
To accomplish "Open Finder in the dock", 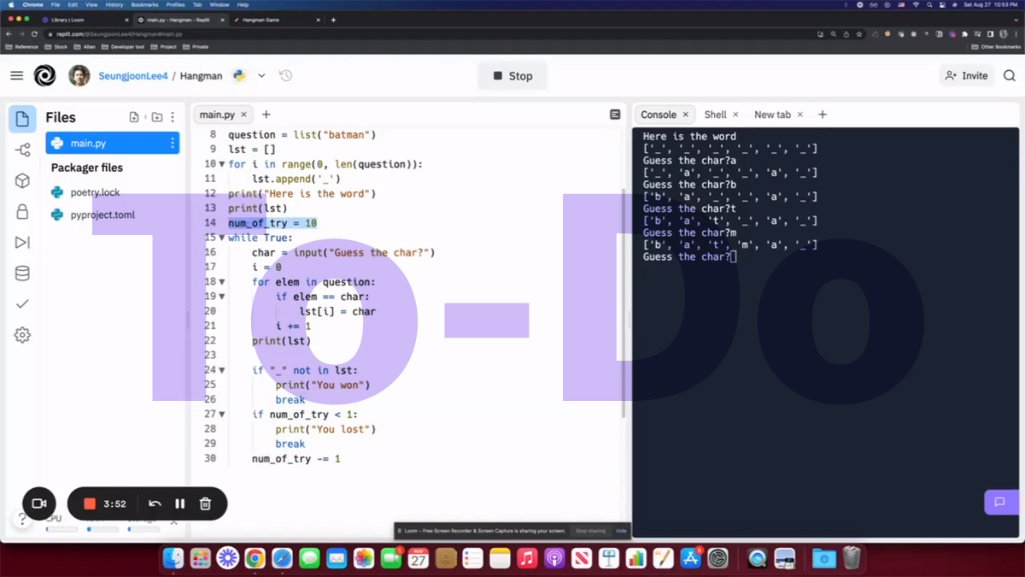I will pyautogui.click(x=173, y=558).
